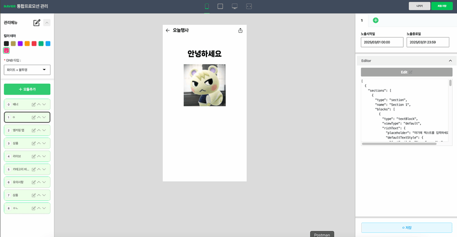Select the purple color theme swatch
This screenshot has height=237, width=457.
click(x=20, y=44)
